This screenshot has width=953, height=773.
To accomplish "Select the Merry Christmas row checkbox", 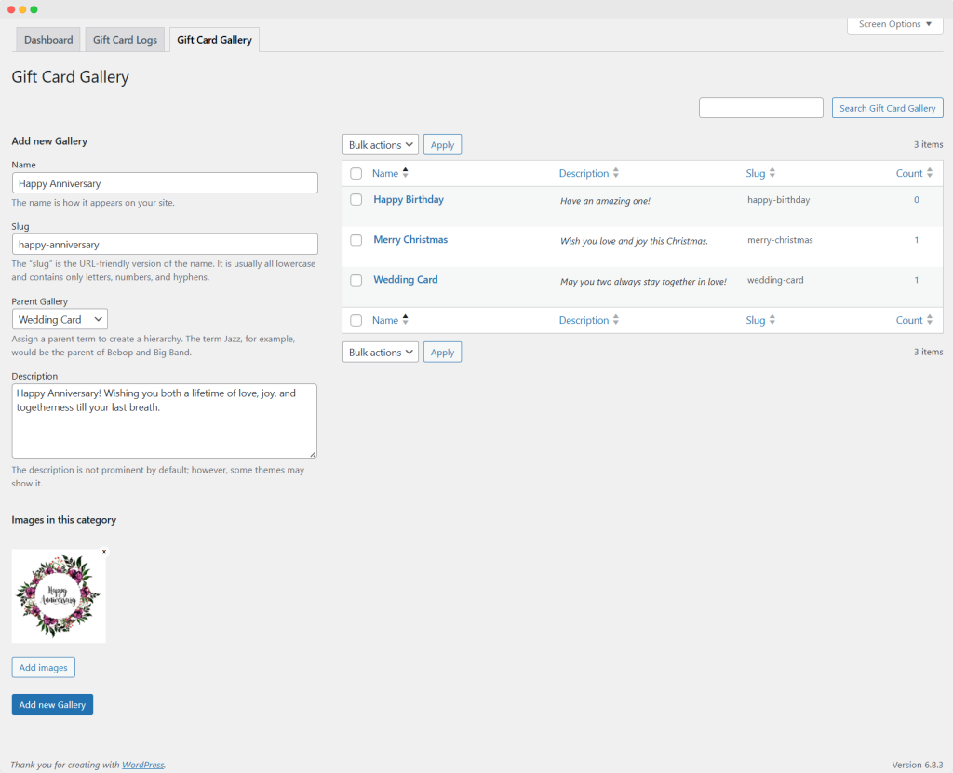I will [356, 240].
